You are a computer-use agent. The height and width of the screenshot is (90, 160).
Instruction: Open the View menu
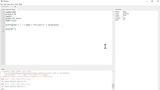tap(8, 4)
